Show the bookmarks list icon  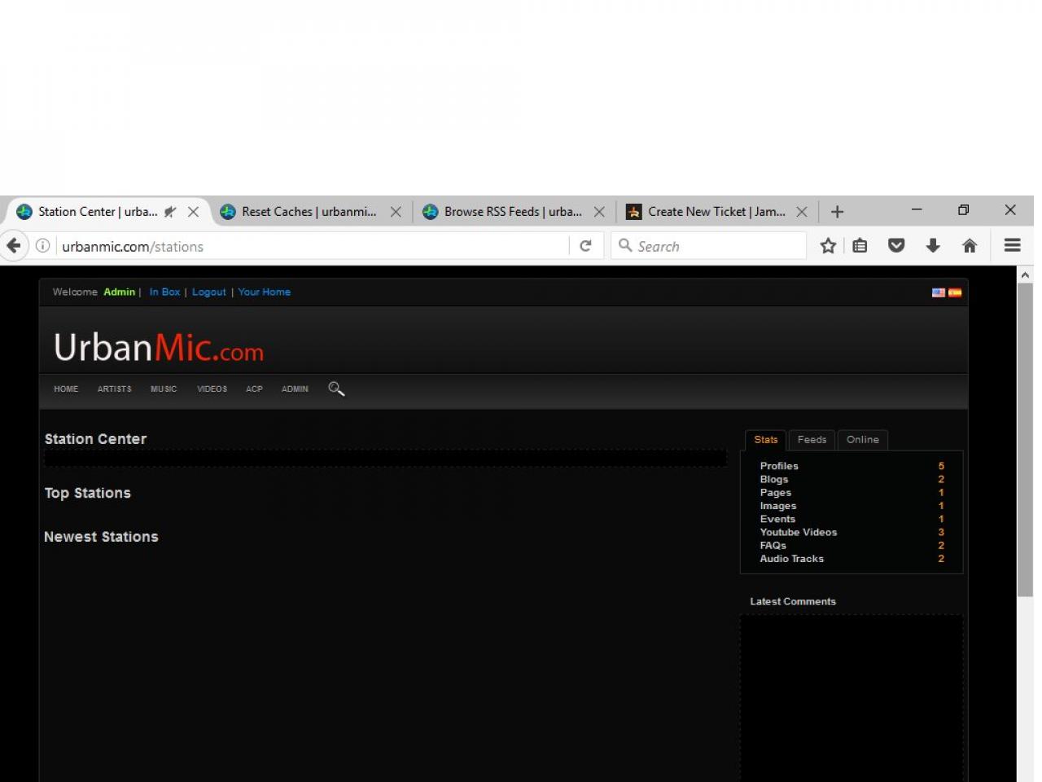pos(860,246)
